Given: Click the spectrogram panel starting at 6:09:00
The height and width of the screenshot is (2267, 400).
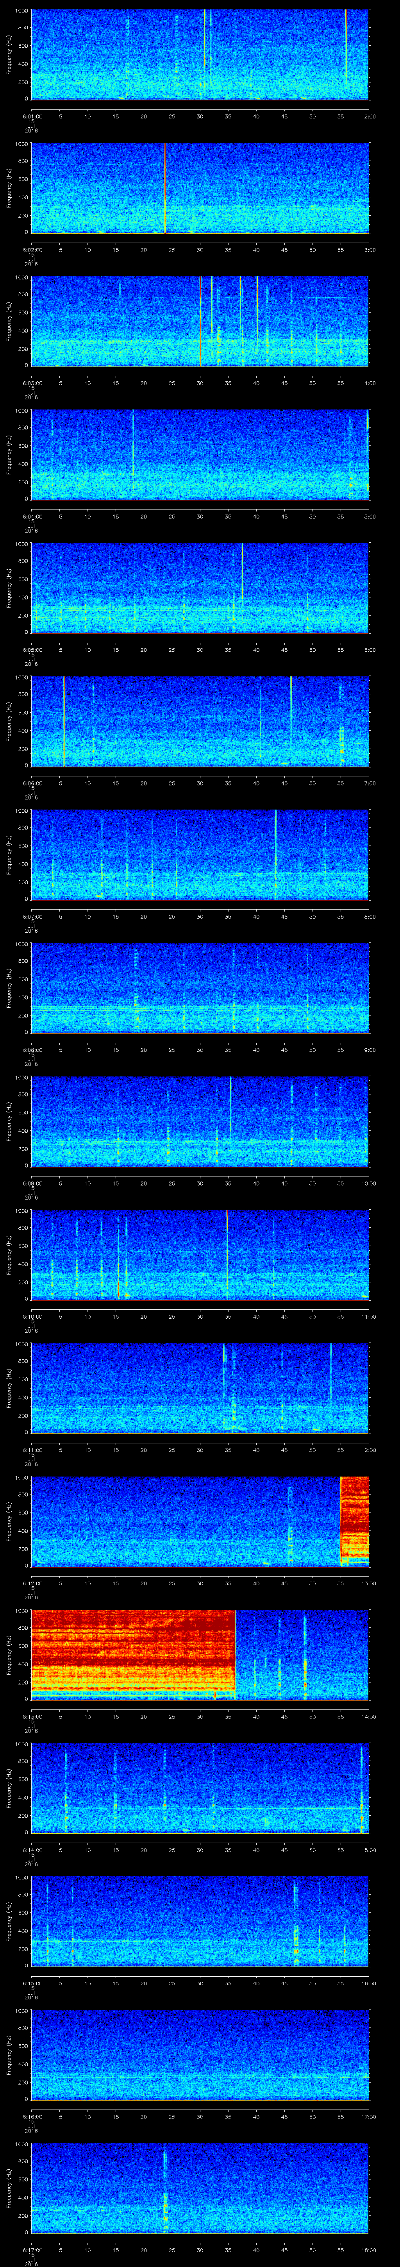Looking at the screenshot, I should tap(200, 1120).
